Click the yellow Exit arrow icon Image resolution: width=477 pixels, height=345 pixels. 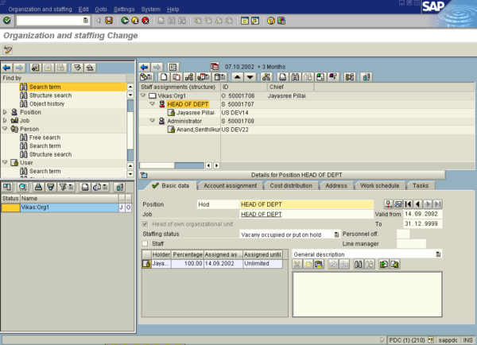pos(135,21)
